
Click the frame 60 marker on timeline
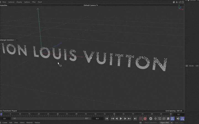114,114
